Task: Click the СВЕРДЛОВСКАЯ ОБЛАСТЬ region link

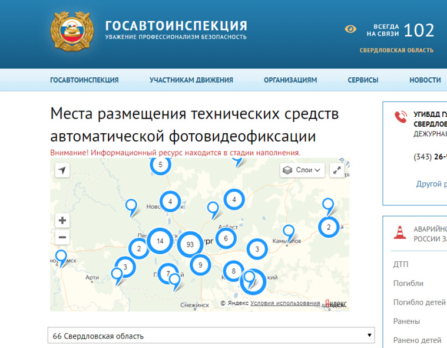Action: coord(396,50)
